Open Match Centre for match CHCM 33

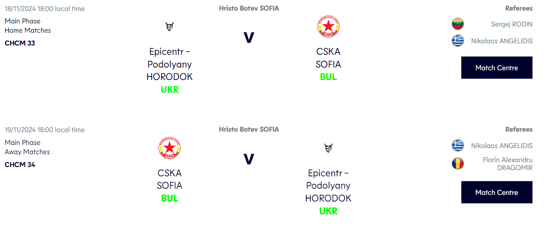click(497, 68)
